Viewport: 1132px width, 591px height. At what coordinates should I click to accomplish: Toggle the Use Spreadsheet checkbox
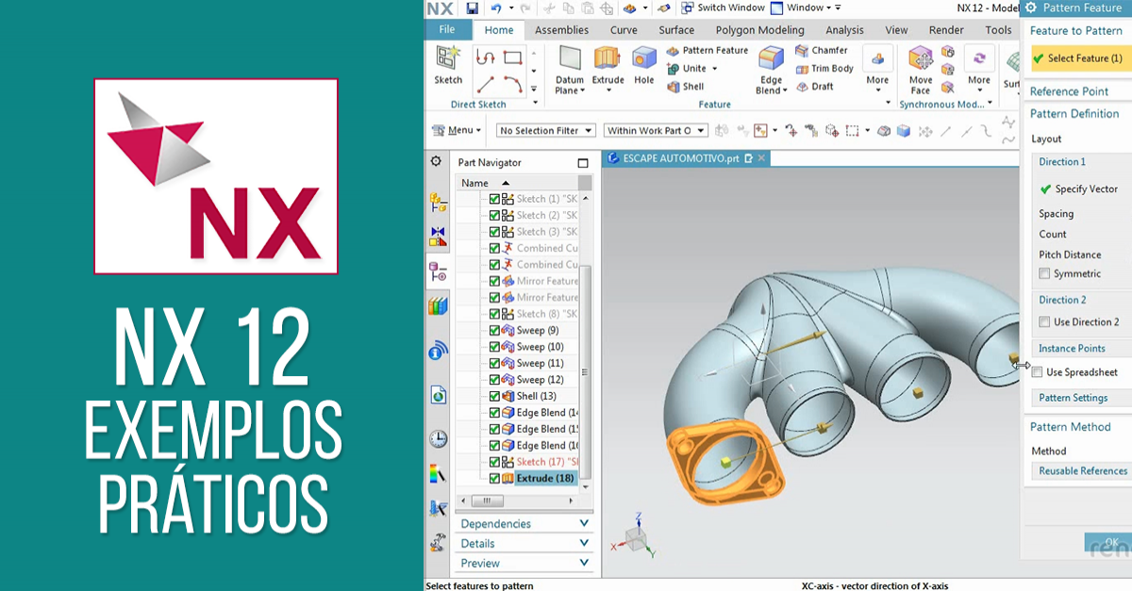[1038, 372]
